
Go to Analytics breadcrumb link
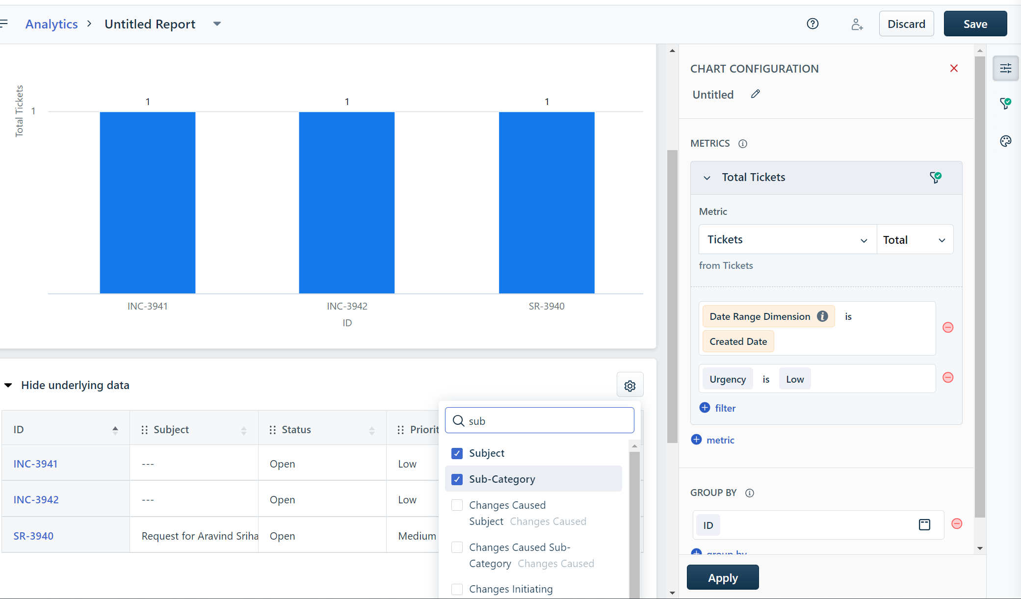[x=52, y=24]
